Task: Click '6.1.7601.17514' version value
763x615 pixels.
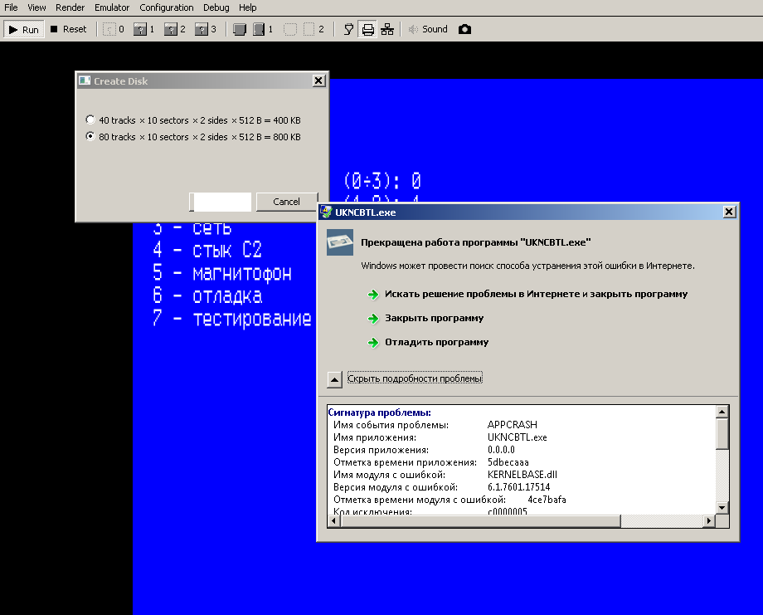Action: (x=518, y=487)
